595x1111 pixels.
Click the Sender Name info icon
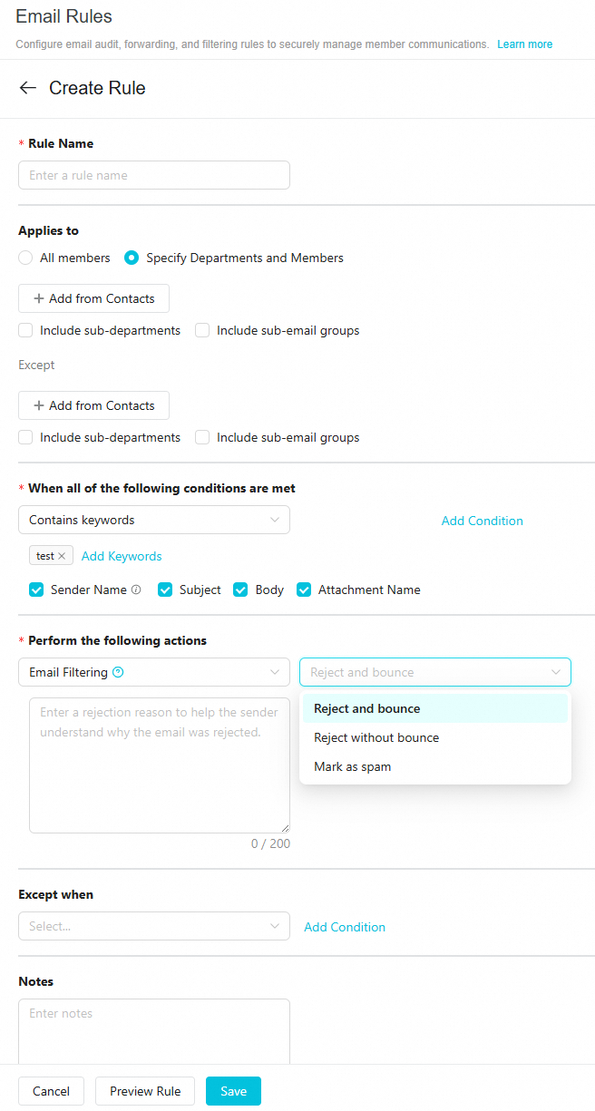[136, 590]
